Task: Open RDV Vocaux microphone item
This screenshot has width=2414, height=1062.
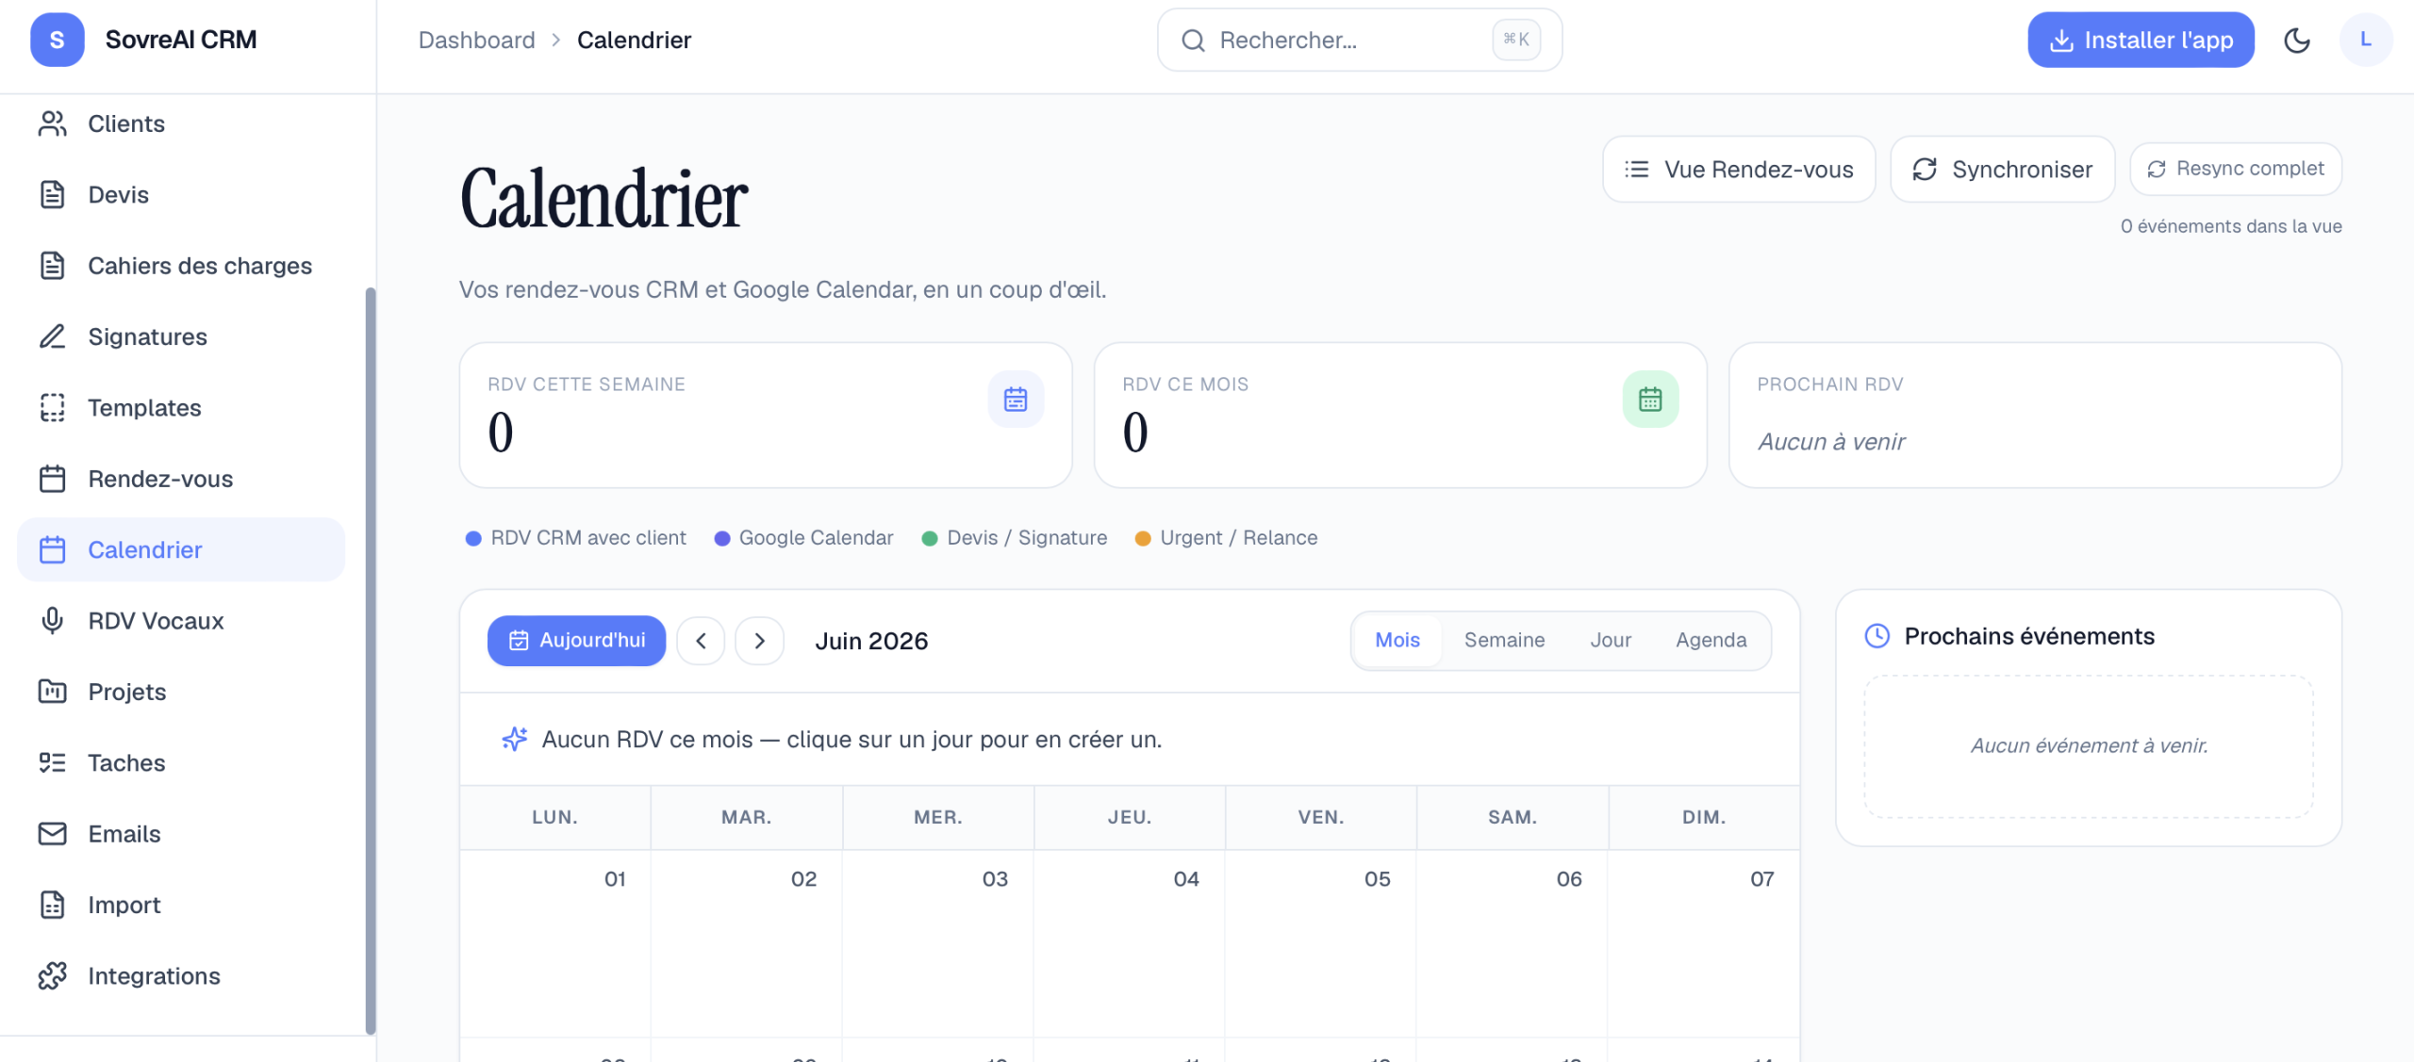Action: tap(181, 621)
